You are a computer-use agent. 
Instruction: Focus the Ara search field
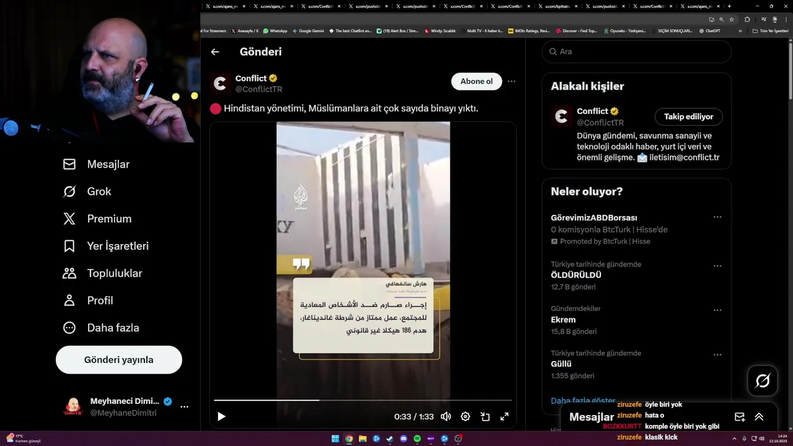[x=636, y=51]
